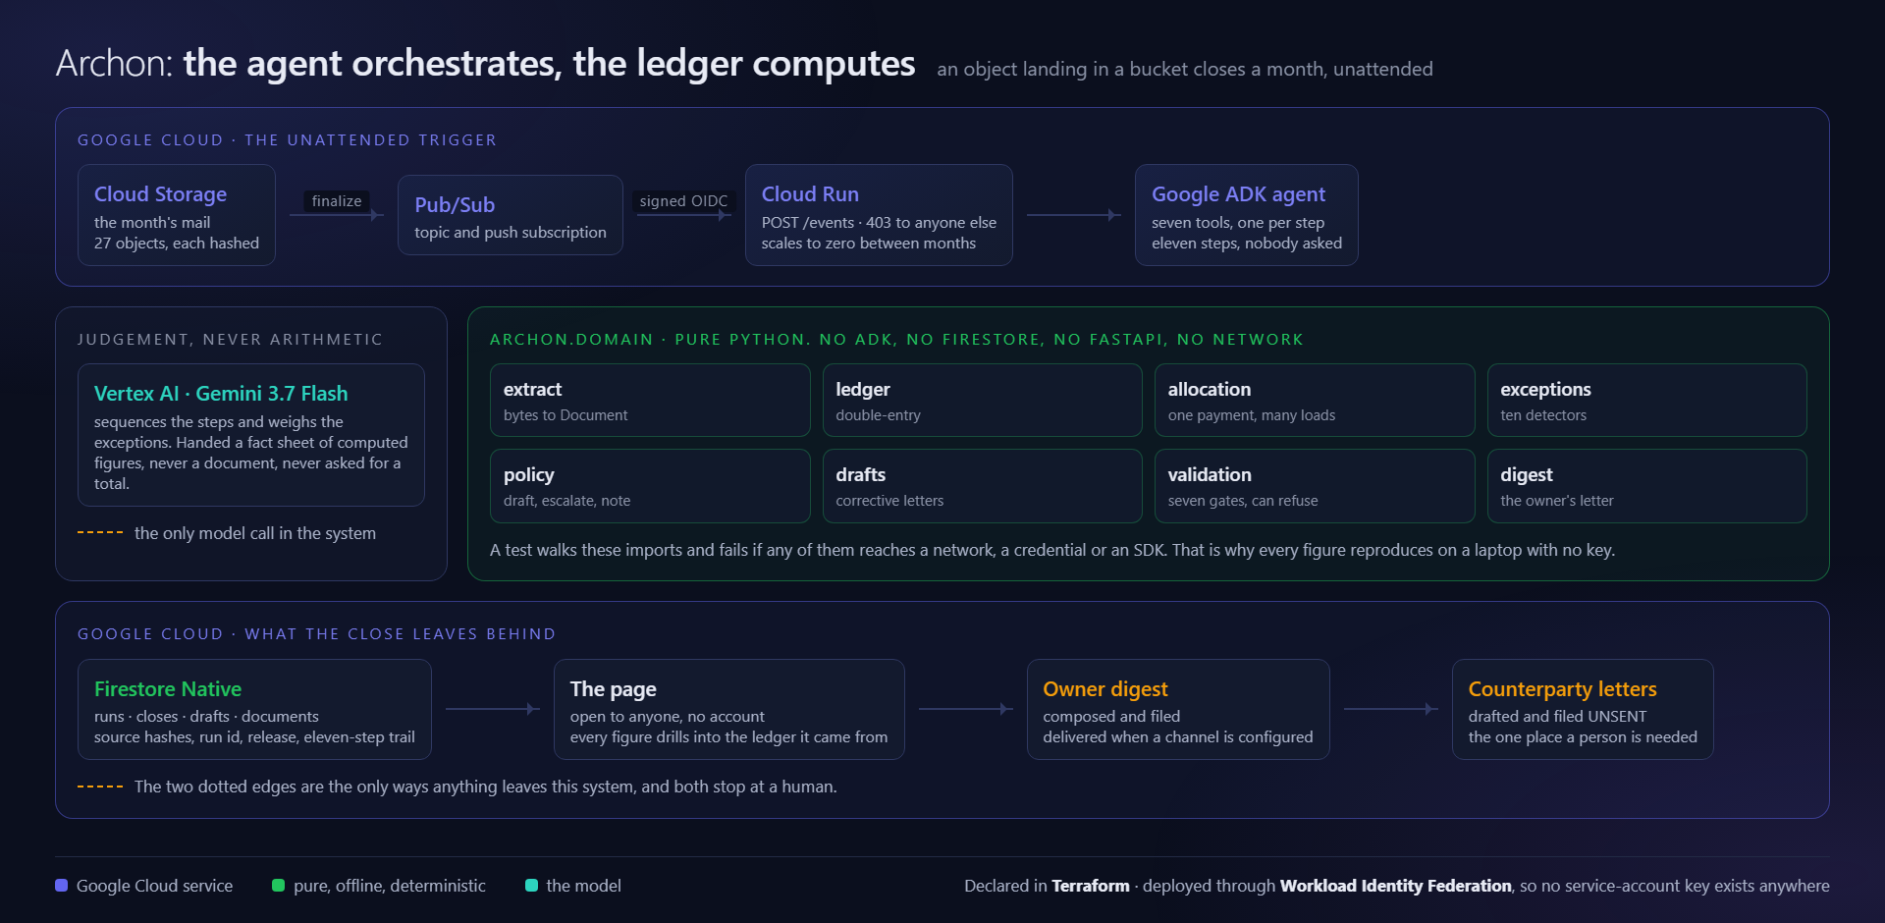Open The page card
1885x923 pixels.
coord(729,710)
